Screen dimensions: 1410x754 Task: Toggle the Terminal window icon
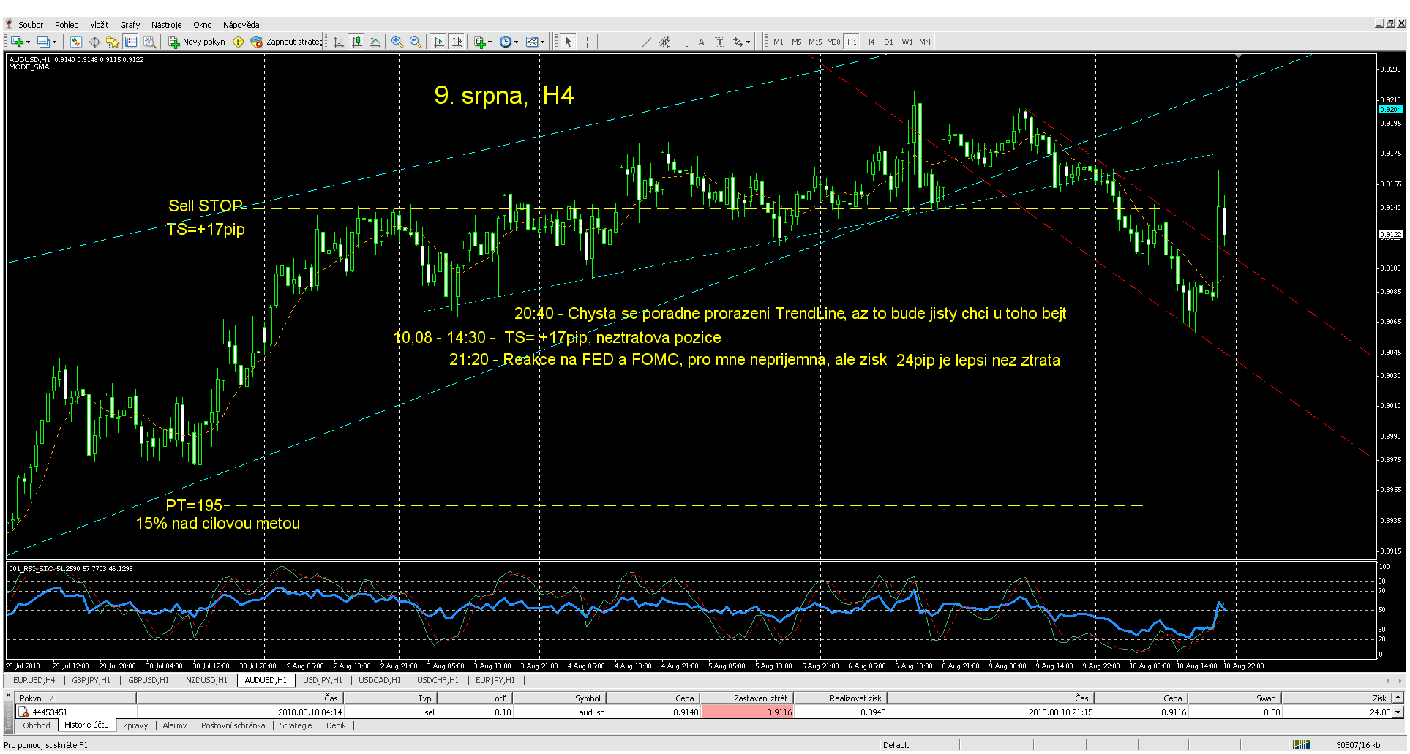(x=131, y=42)
